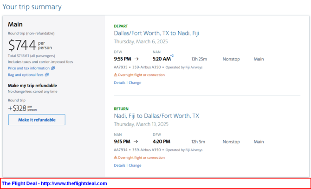Click the green RETURN label
This screenshot has width=311, height=189.
(x=121, y=109)
